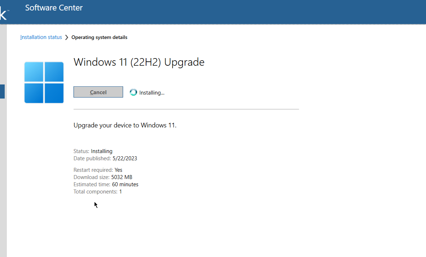This screenshot has height=257, width=426.
Task: Click the Software Center header title
Action: [x=54, y=8]
